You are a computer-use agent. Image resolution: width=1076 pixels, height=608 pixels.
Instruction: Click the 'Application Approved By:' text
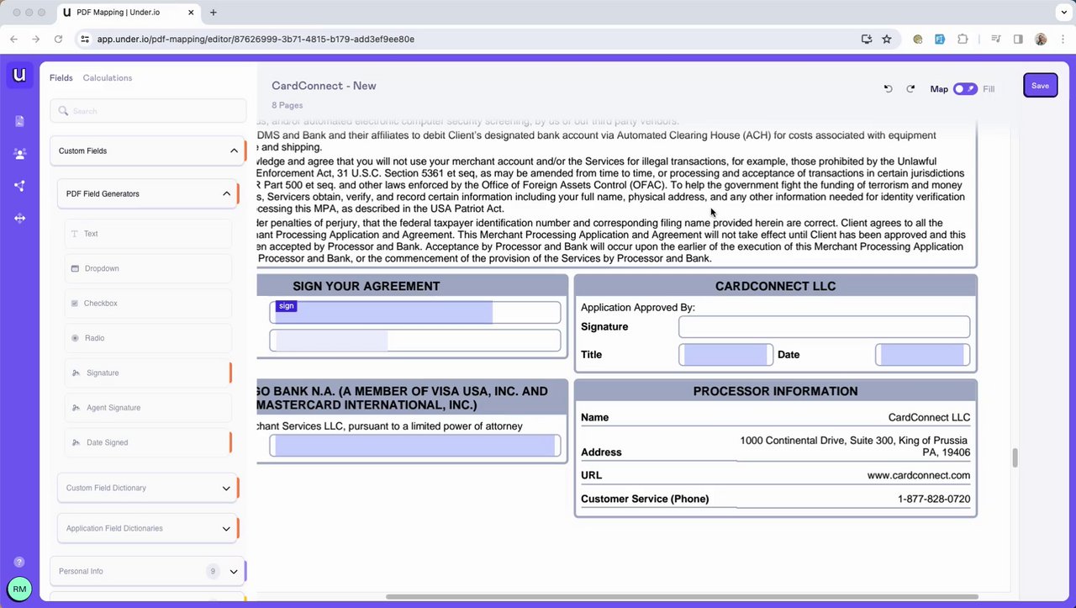click(x=638, y=307)
